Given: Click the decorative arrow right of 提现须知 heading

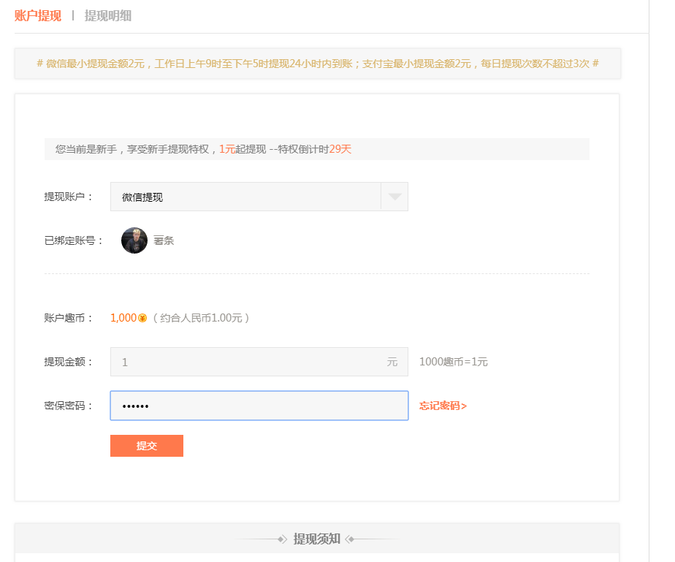Looking at the screenshot, I should point(349,537).
